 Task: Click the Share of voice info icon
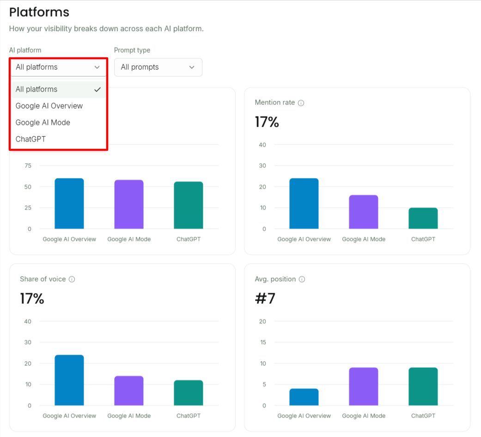(x=72, y=279)
